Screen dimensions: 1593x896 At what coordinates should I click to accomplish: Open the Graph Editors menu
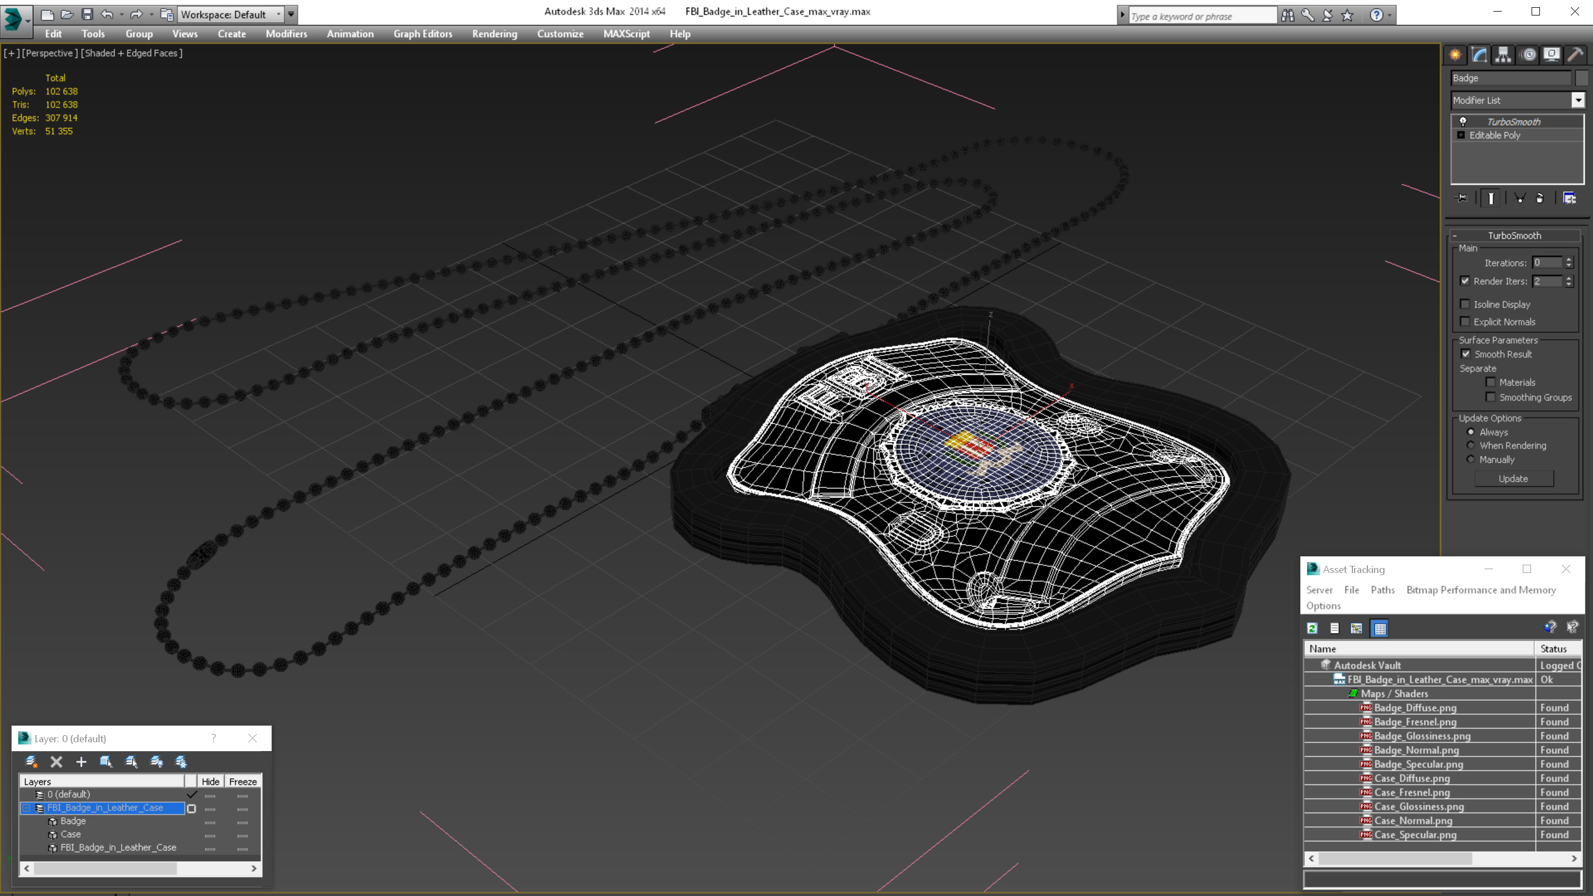[423, 34]
